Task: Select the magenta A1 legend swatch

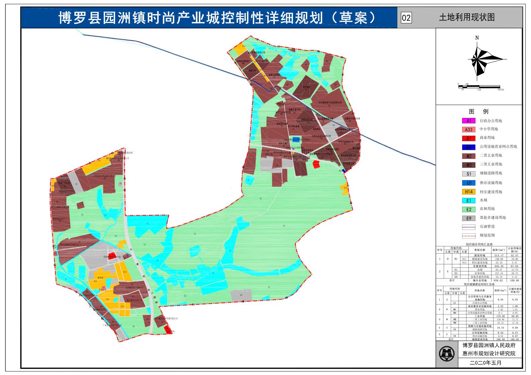Action: pyautogui.click(x=468, y=121)
